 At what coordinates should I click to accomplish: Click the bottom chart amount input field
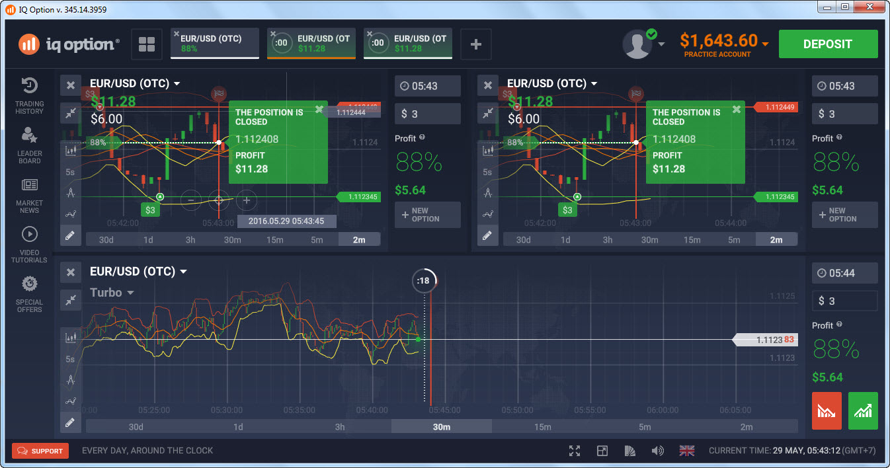pyautogui.click(x=844, y=301)
